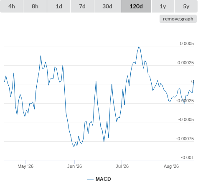Select the 4h time range tab
The image size is (198, 190).
[12, 6]
